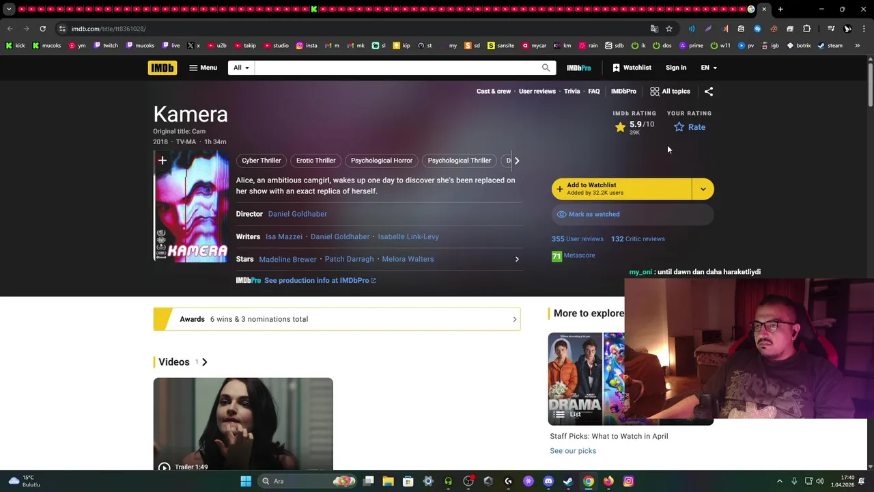
Task: Click the magnifier search icon
Action: (x=546, y=68)
